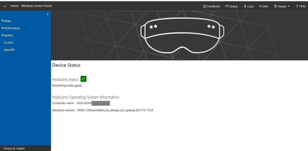308x151 pixels.
Task: Click HoloLens Operating System Information heading
Action: 86,97
